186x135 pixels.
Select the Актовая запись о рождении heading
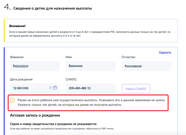pos(35,115)
